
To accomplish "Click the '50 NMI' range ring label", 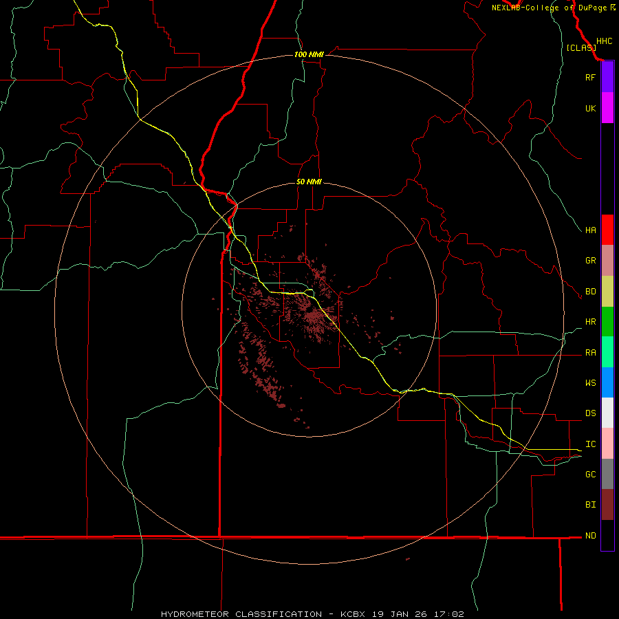I will tap(309, 182).
